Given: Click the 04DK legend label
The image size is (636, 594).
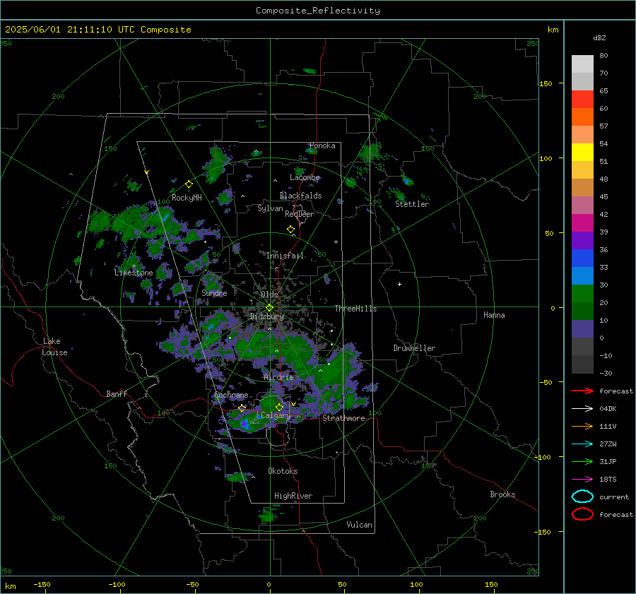Looking at the screenshot, I should coord(608,408).
